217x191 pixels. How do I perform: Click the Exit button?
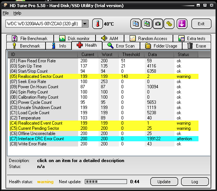[x=201, y=24]
